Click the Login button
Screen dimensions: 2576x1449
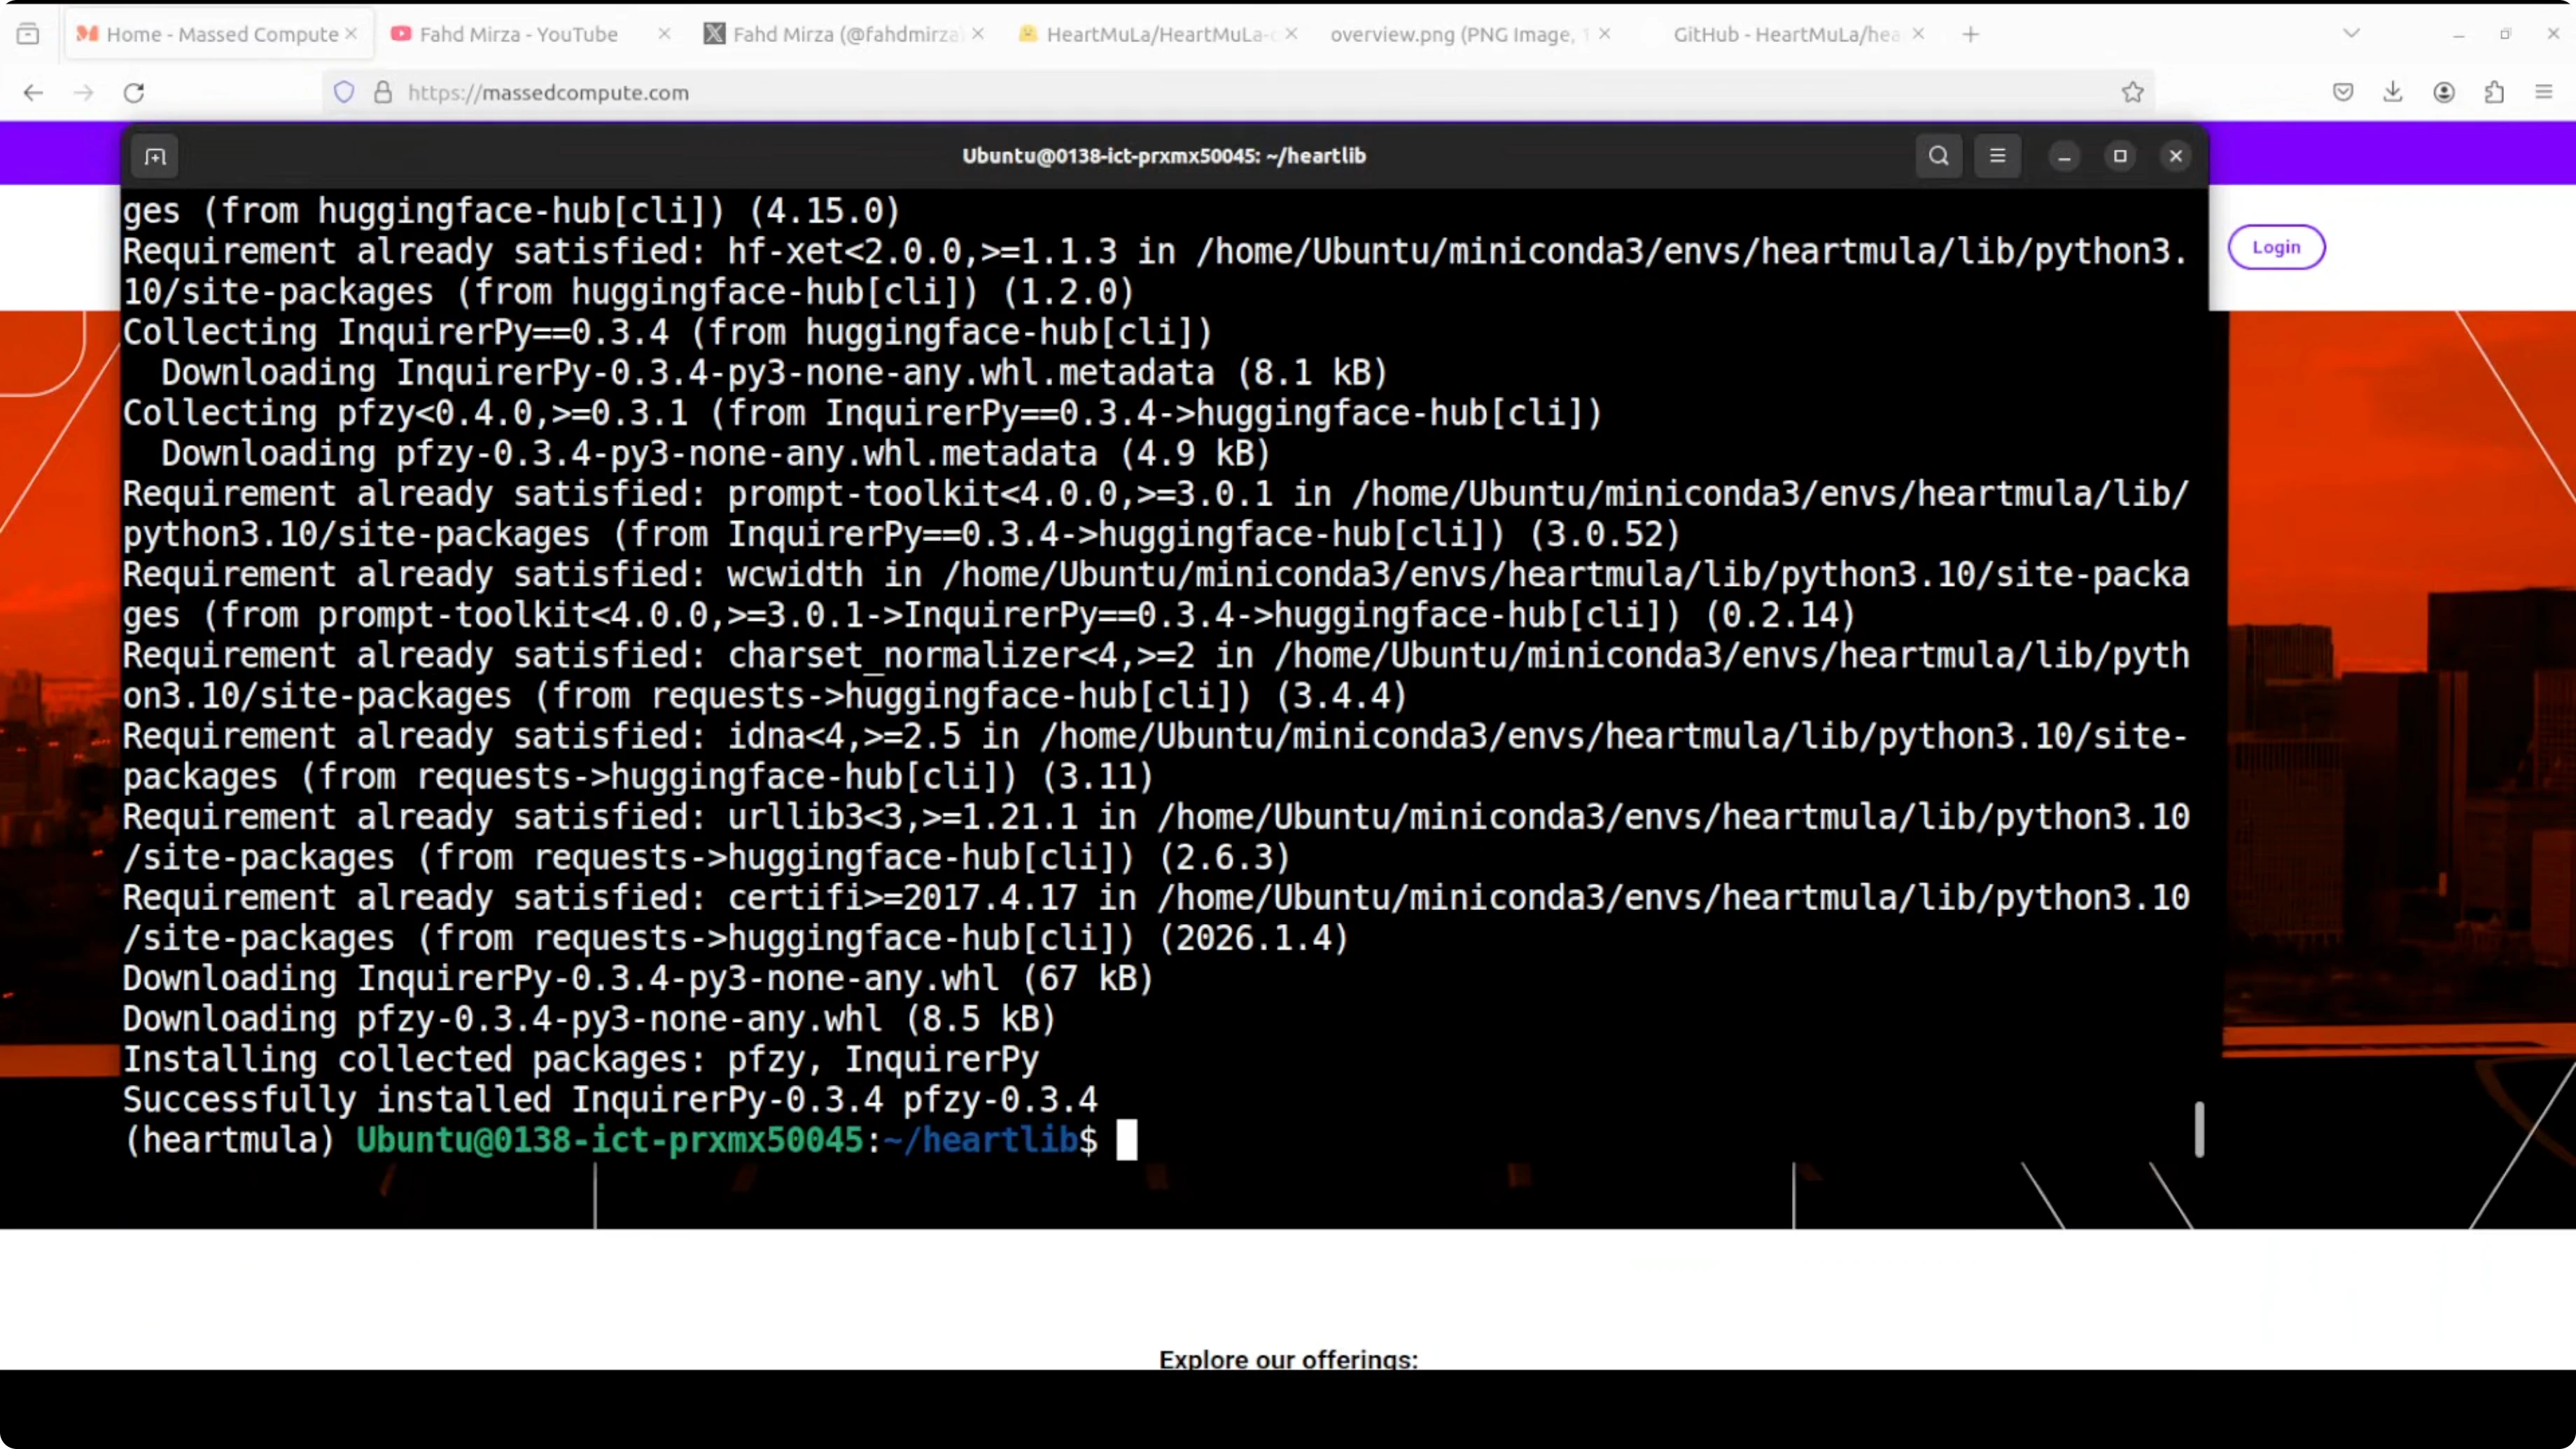[x=2276, y=247]
